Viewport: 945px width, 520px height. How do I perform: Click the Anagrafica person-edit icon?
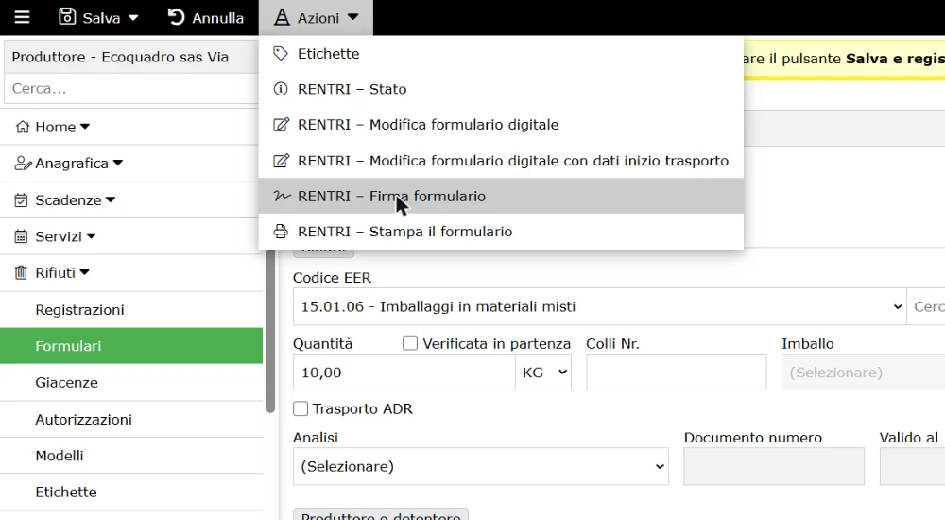point(23,164)
